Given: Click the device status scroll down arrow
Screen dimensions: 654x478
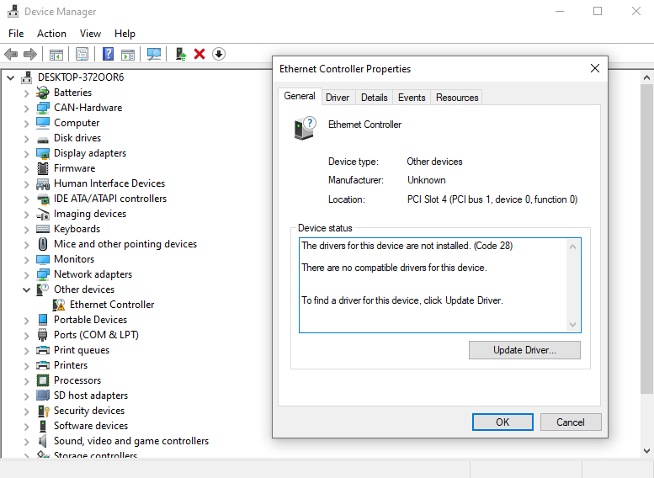Looking at the screenshot, I should point(572,325).
